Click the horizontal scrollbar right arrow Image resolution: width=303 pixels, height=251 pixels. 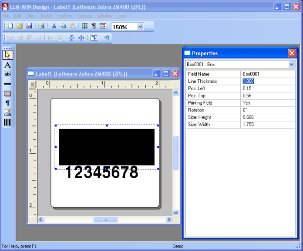pyautogui.click(x=169, y=220)
